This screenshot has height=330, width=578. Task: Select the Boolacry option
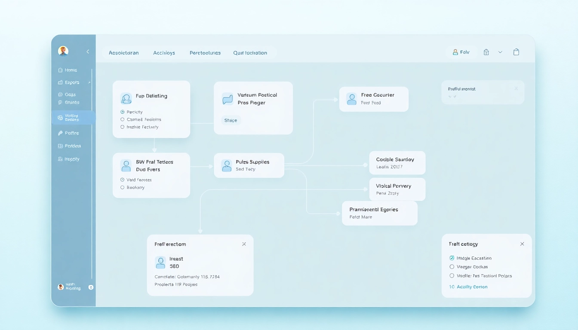(x=123, y=187)
